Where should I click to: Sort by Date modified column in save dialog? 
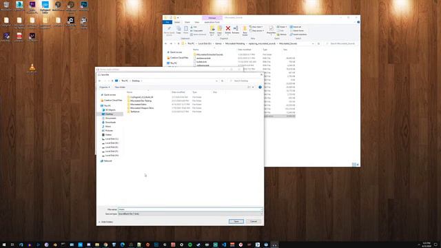(x=178, y=92)
